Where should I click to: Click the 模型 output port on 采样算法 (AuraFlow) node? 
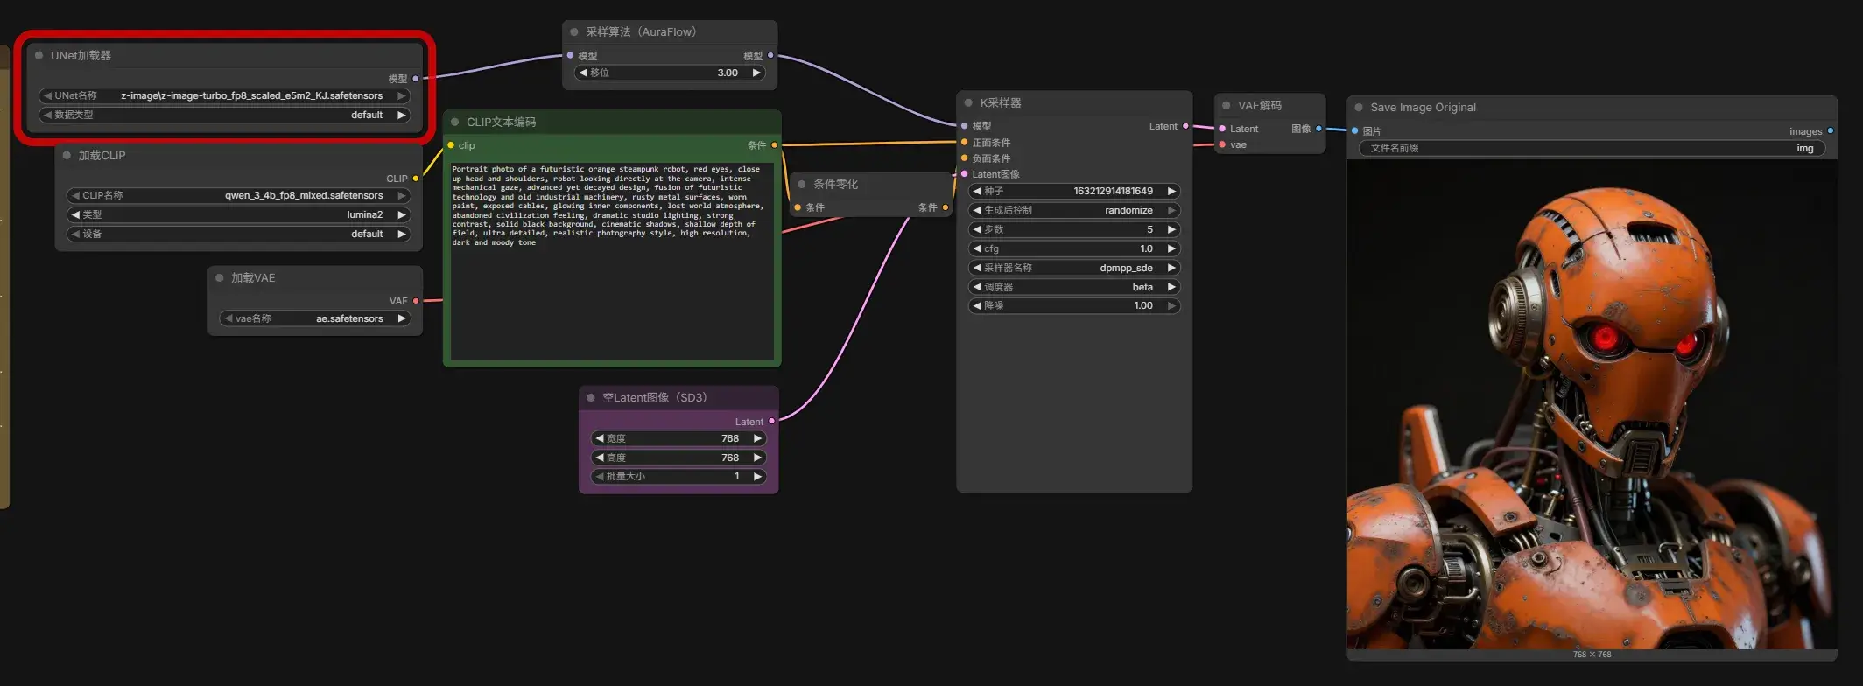770,55
